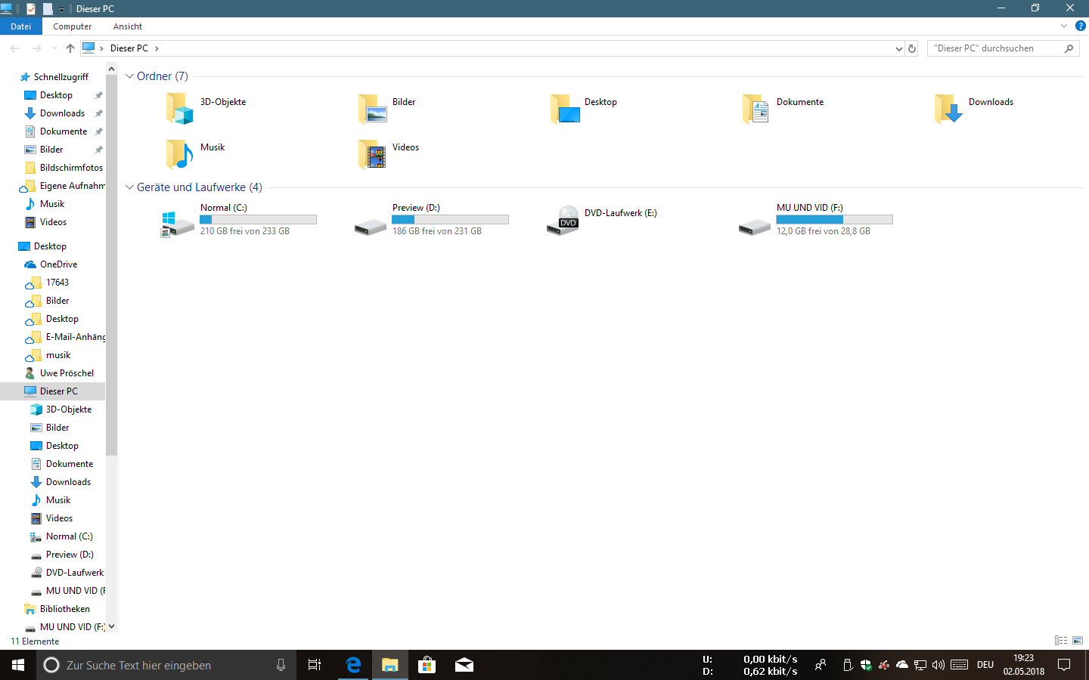Select OneDrive in navigation pane
The width and height of the screenshot is (1089, 680).
tap(58, 264)
